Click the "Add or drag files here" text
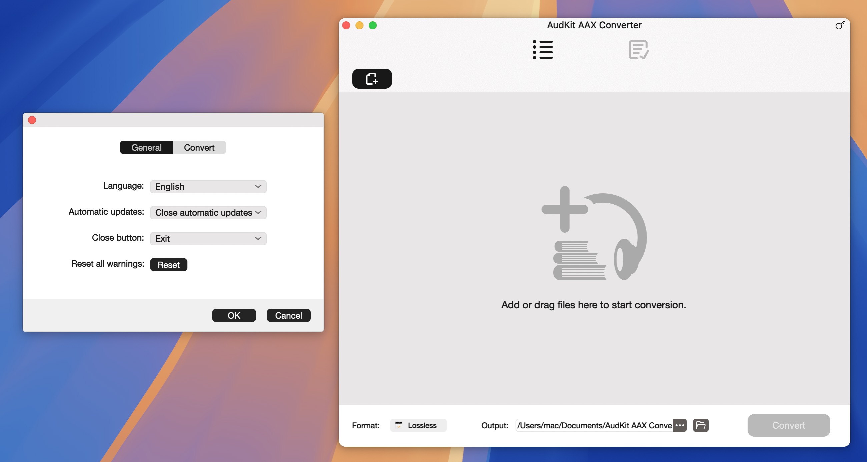Viewport: 867px width, 462px height. coord(594,305)
